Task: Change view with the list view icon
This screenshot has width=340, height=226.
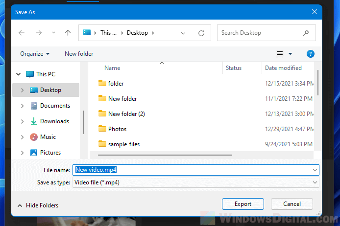Action: [280, 54]
